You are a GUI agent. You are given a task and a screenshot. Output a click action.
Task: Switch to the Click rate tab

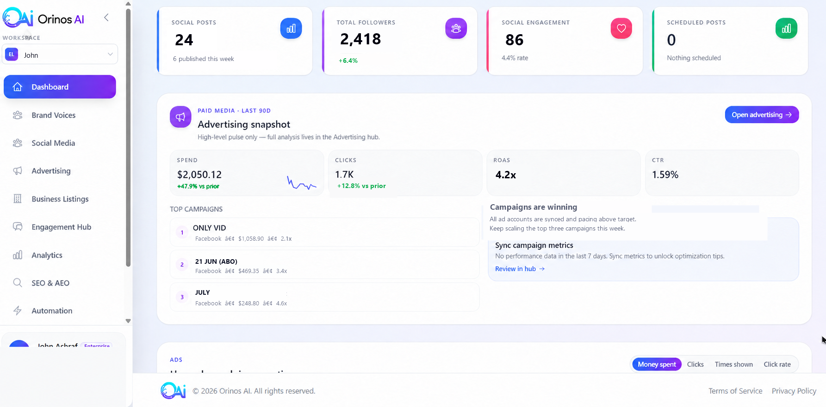(x=777, y=364)
